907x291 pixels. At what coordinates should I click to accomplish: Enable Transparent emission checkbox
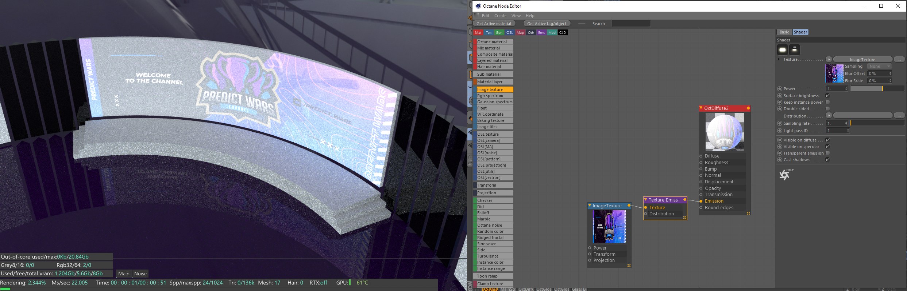pos(828,153)
